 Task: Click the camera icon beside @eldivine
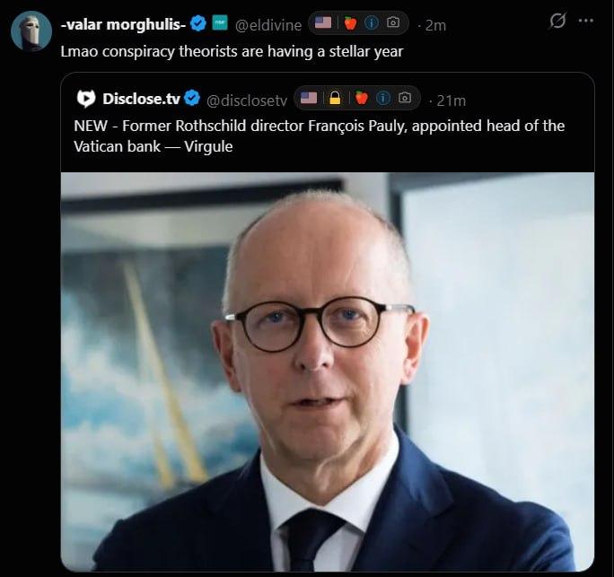point(394,24)
